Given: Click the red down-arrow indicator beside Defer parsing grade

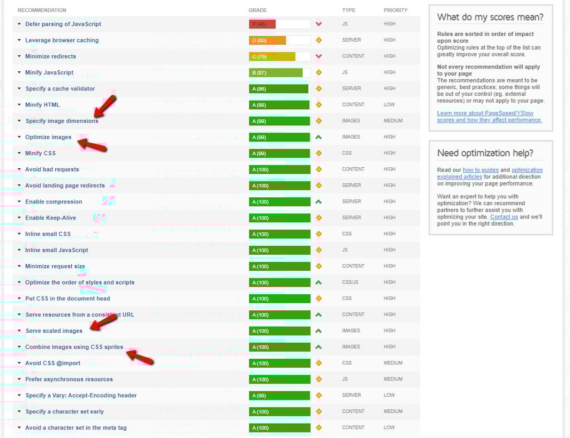Looking at the screenshot, I should pyautogui.click(x=318, y=24).
